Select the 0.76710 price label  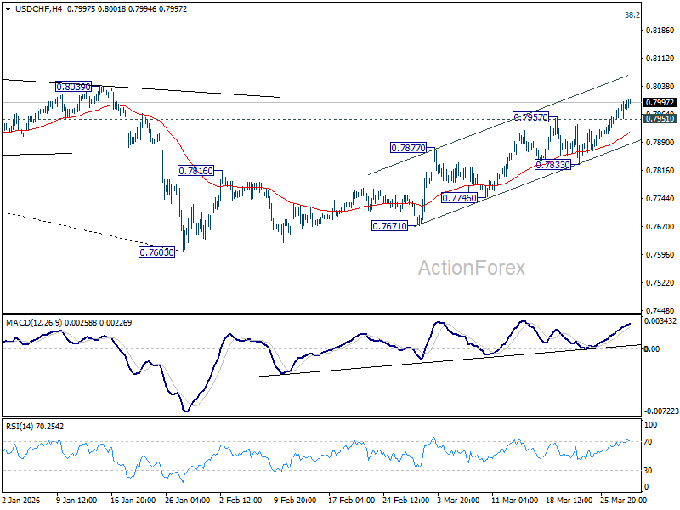pos(390,226)
